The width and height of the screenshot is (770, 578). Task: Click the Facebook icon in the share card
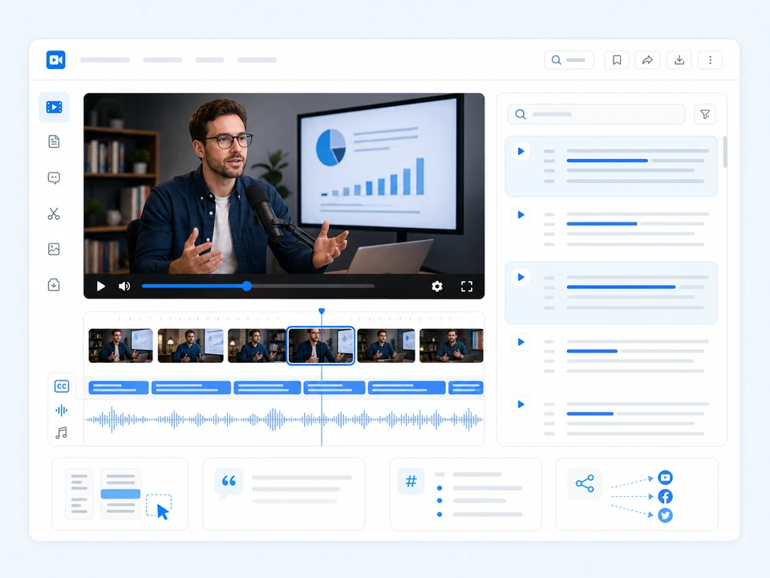(x=666, y=496)
